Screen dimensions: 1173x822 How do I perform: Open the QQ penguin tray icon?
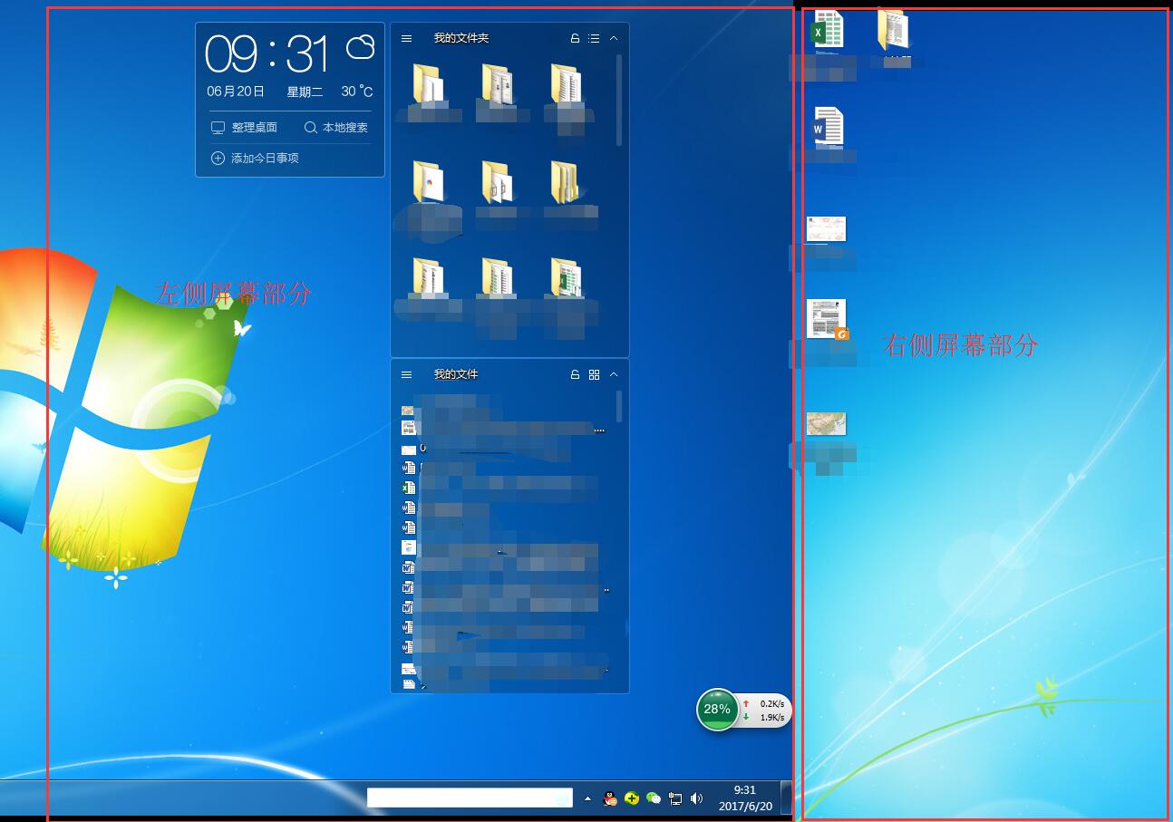coord(610,798)
